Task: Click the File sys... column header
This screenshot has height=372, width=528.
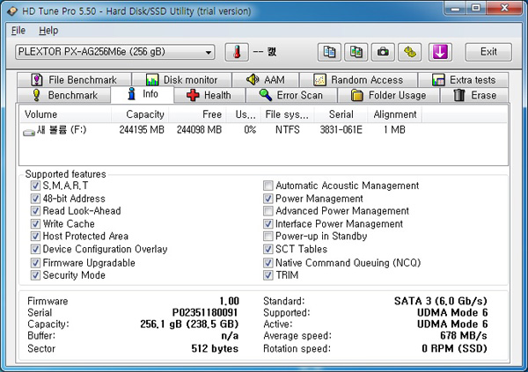Action: pyautogui.click(x=287, y=114)
